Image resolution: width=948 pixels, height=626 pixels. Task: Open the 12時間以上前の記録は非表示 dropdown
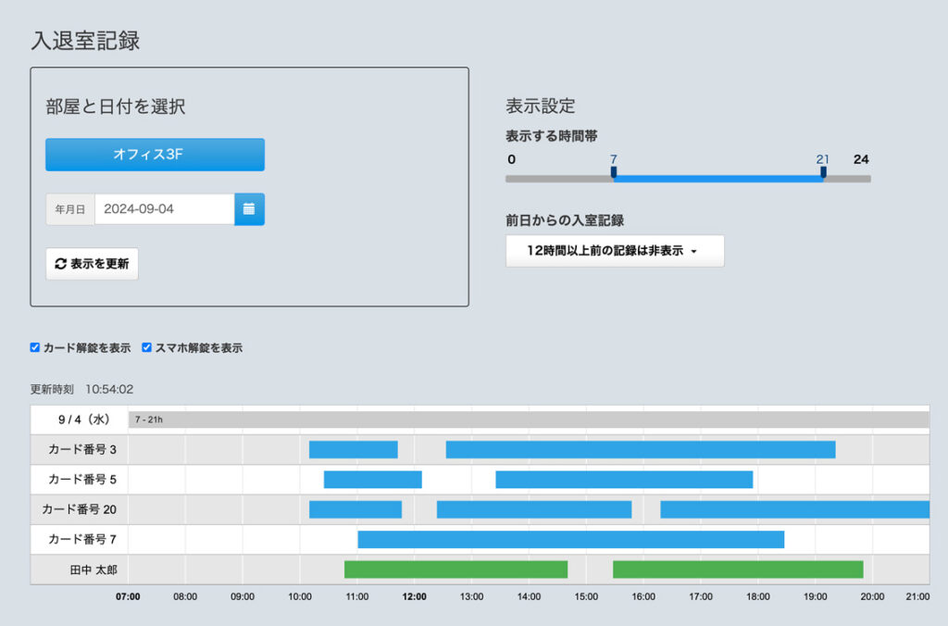[x=615, y=251]
